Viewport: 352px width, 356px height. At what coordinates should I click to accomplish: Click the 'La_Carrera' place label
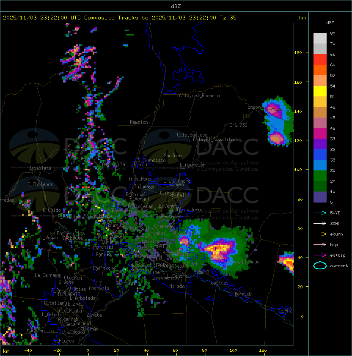tap(47, 275)
